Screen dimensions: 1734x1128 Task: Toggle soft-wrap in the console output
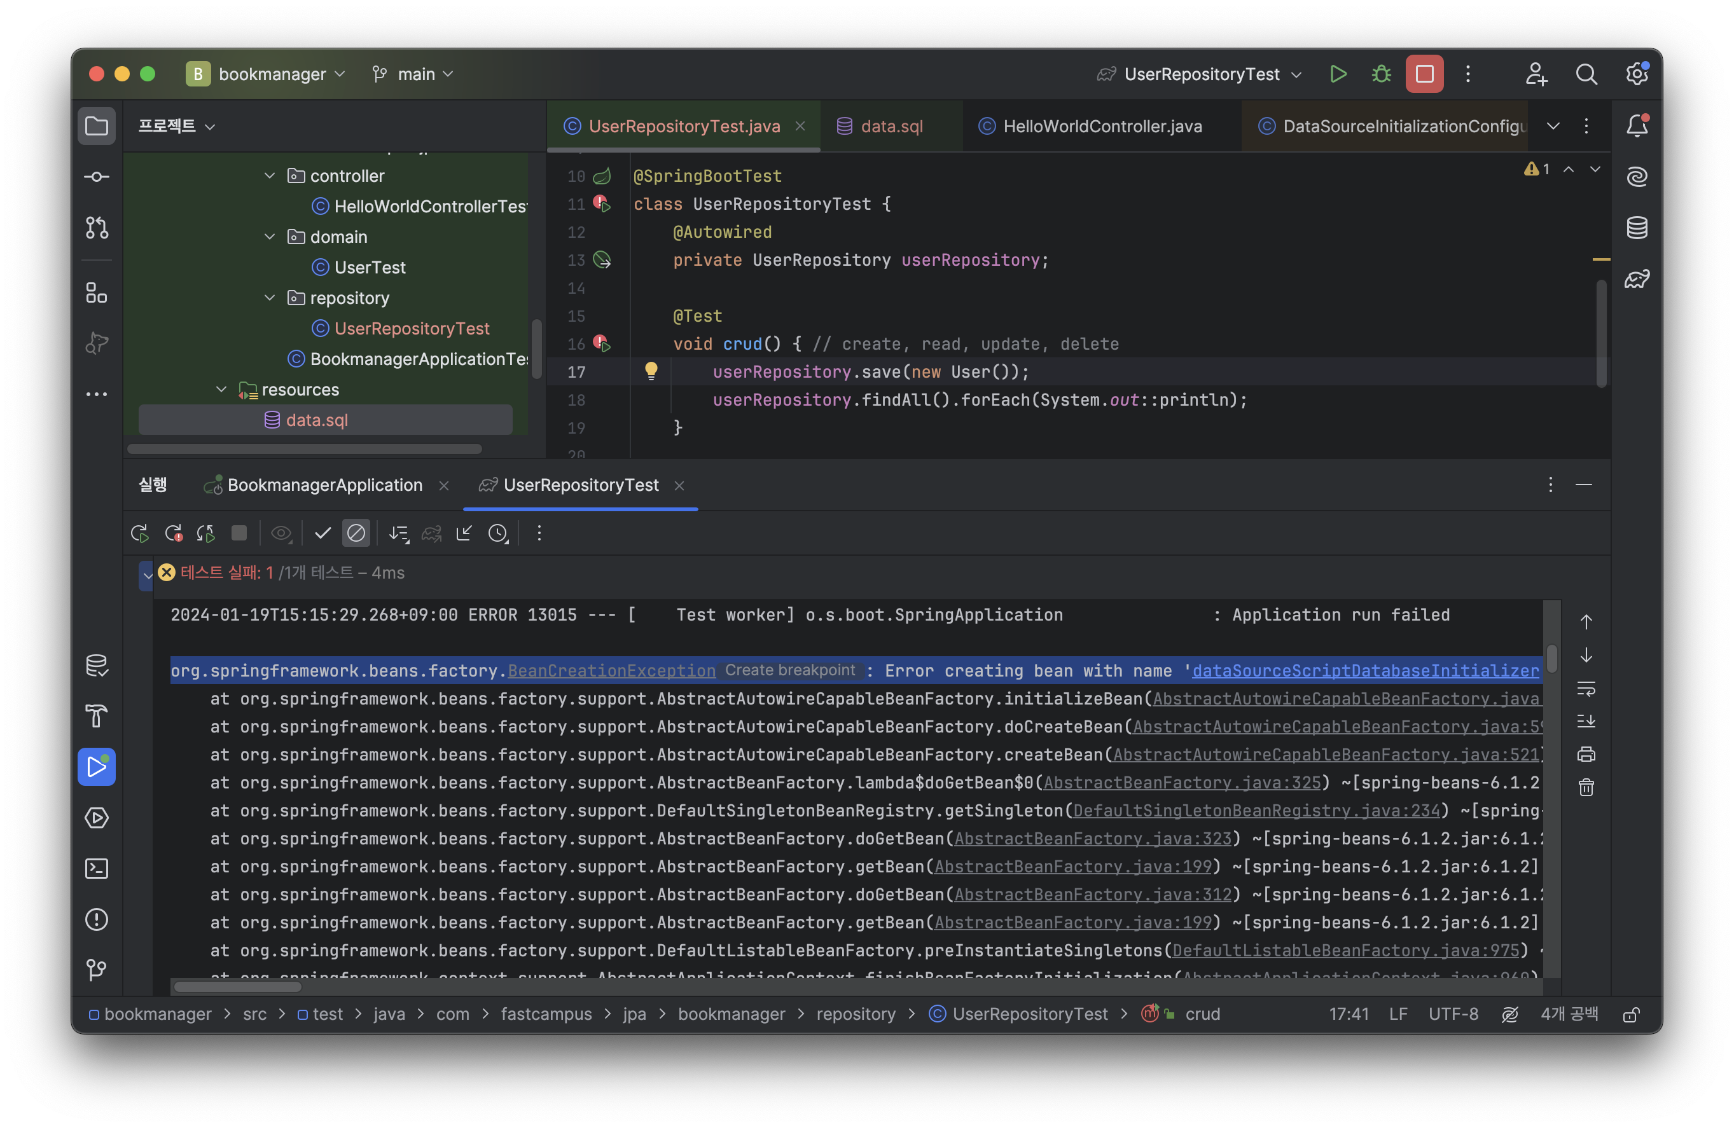pos(1585,688)
